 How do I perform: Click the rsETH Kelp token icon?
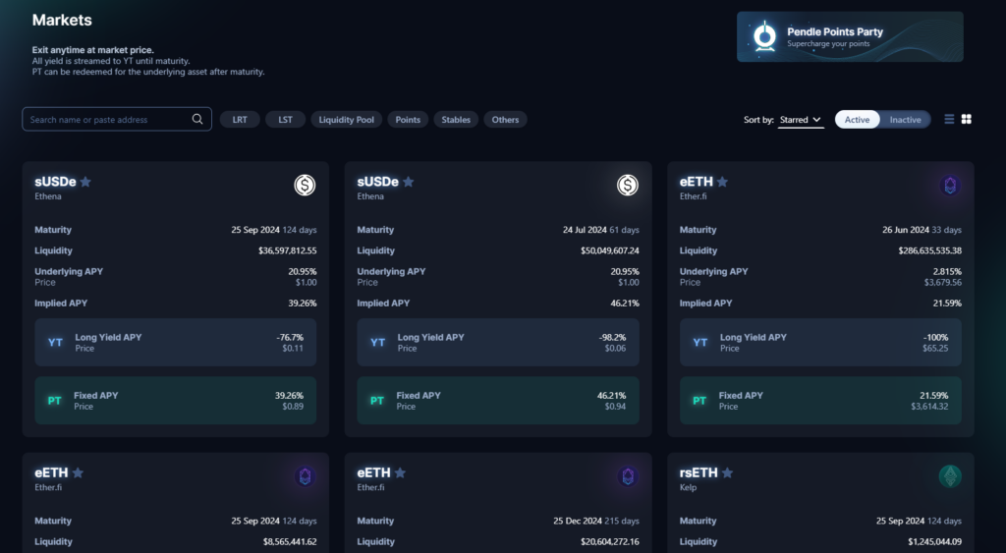click(949, 476)
